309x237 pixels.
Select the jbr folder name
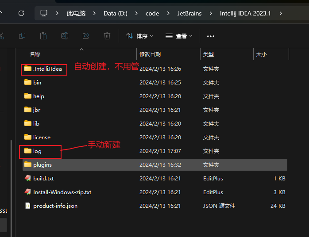coord(37,110)
